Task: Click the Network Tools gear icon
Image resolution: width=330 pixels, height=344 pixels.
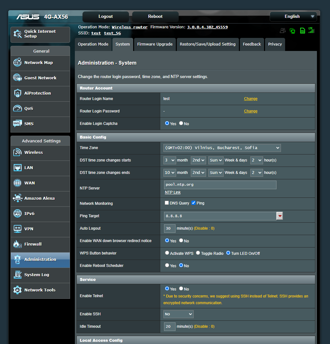Action: click(x=17, y=290)
